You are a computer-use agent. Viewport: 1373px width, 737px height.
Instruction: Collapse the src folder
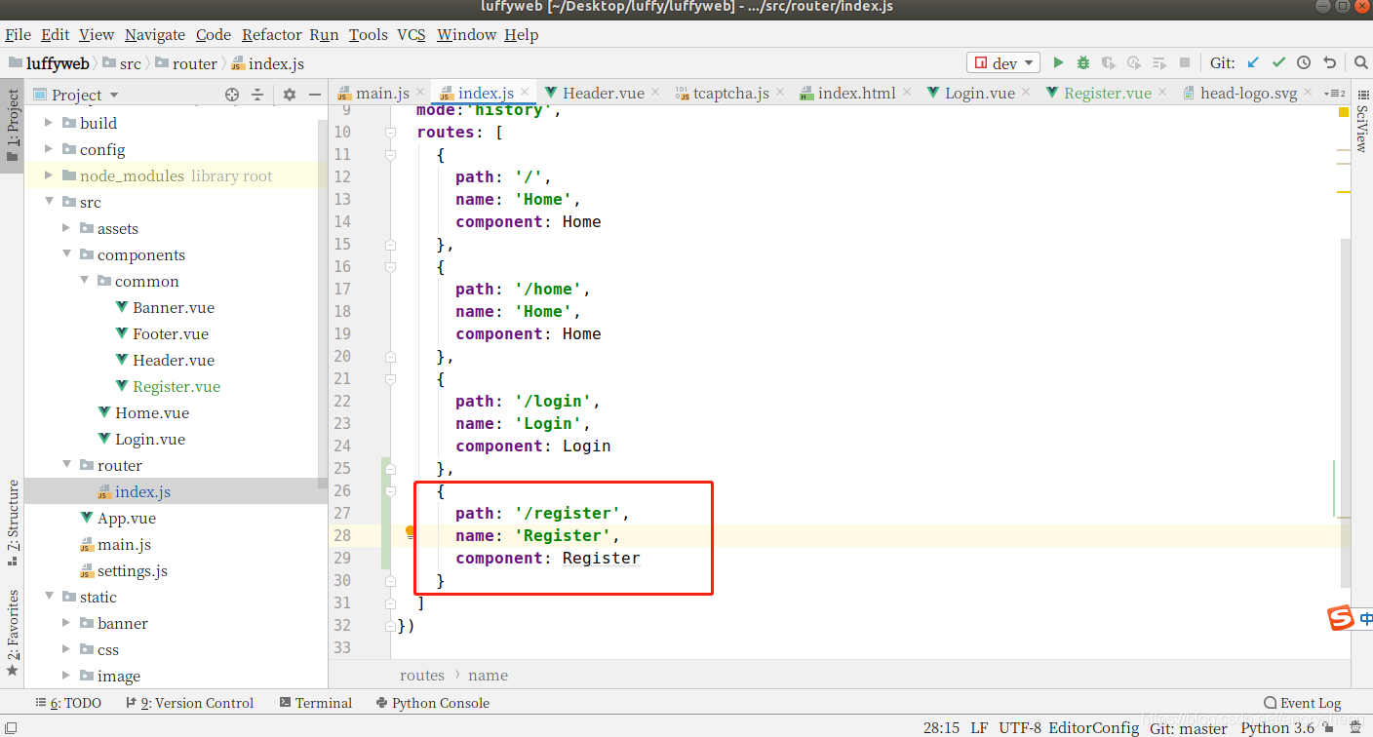coord(49,202)
